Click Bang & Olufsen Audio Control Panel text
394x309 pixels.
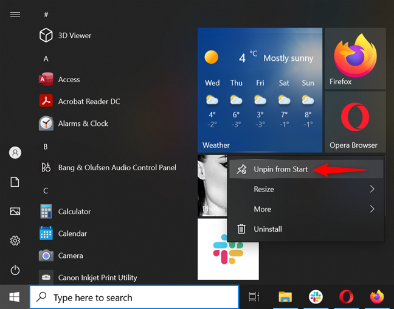point(117,167)
